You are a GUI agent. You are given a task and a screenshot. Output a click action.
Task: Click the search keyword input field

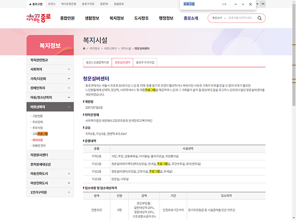pos(240,18)
